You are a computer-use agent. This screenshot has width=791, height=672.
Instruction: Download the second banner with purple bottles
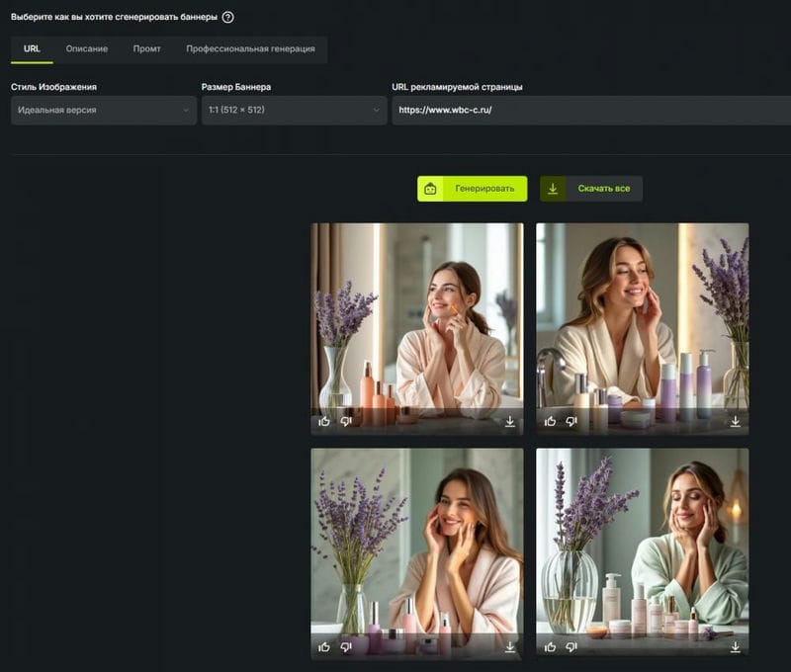coord(736,421)
